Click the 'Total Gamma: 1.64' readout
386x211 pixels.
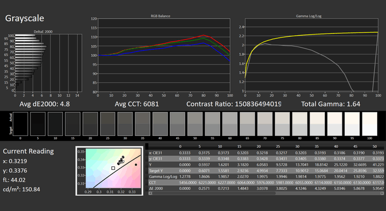331,104
